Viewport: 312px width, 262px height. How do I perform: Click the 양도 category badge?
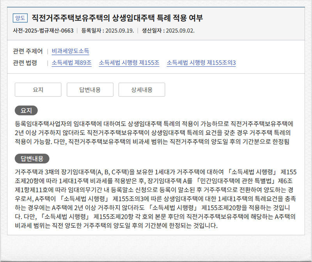(x=20, y=18)
